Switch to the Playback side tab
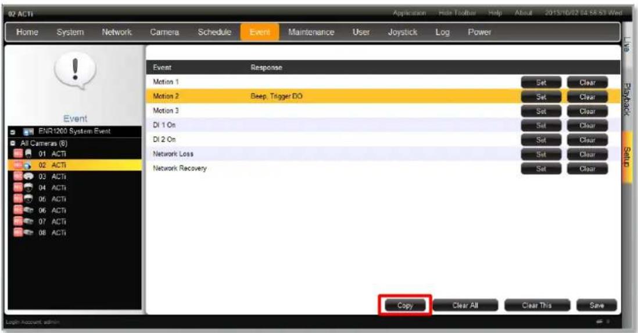This screenshot has height=333, width=638. [627, 99]
